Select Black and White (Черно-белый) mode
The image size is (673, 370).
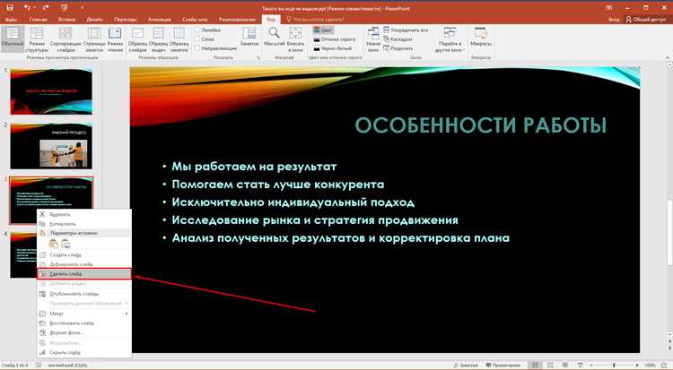(333, 48)
